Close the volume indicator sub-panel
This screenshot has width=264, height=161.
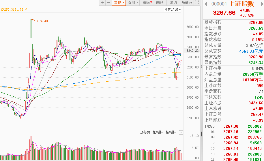[x=181, y=133]
